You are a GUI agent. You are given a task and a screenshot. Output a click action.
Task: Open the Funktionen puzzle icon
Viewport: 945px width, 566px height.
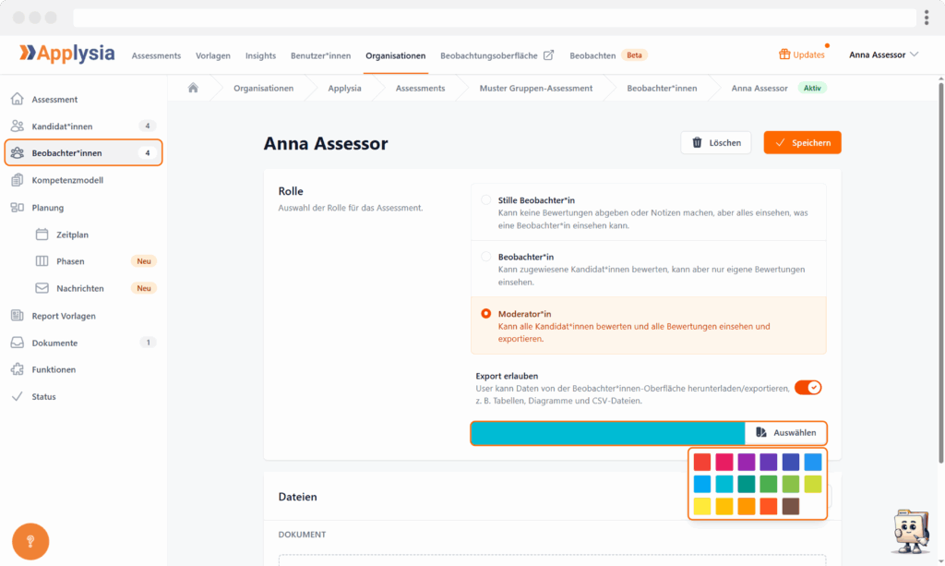click(17, 369)
